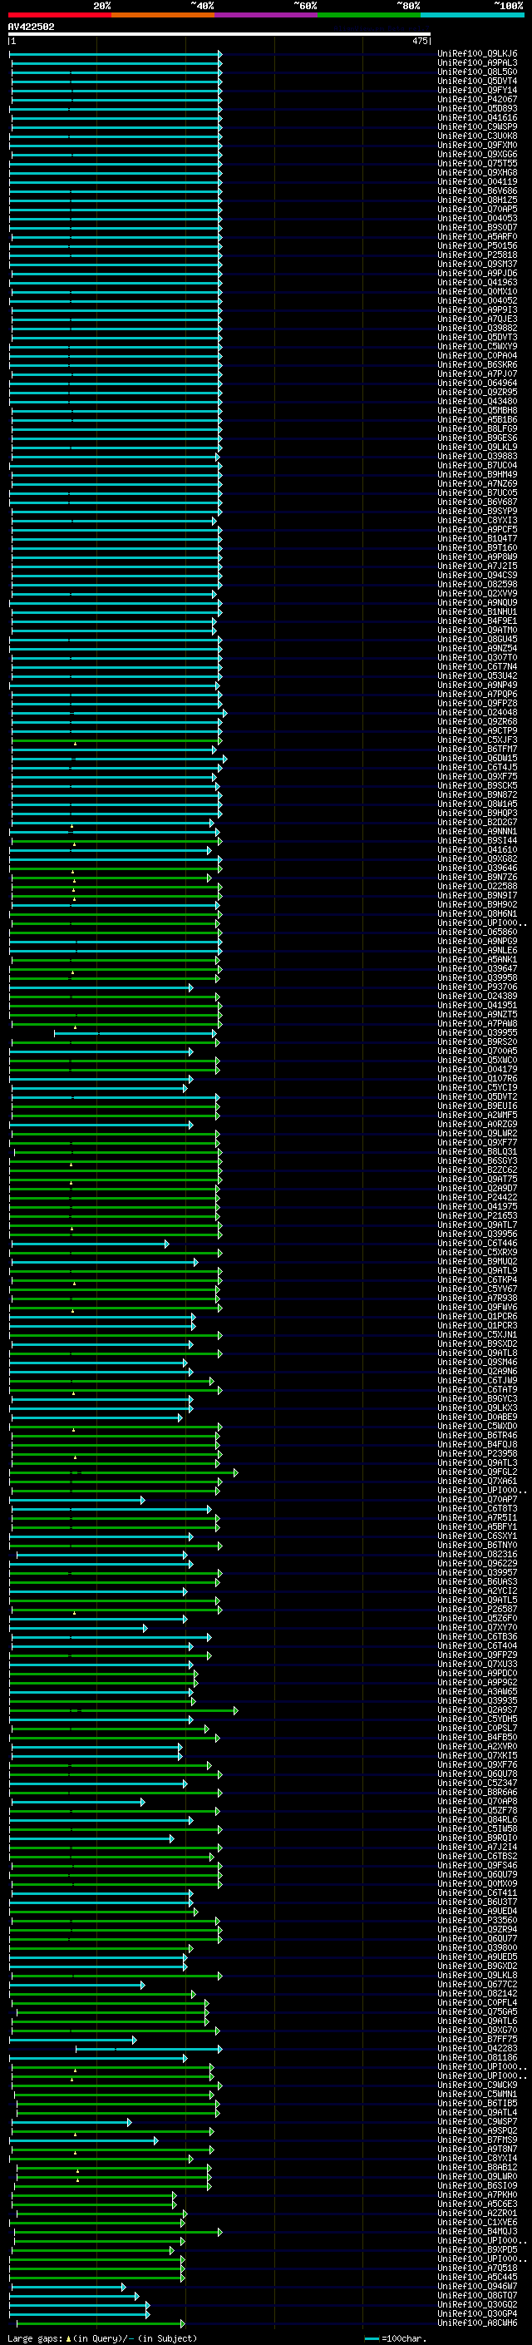Click hit label UniRef100_Q41951
This screenshot has width=532, height=2345.
click(x=477, y=1005)
